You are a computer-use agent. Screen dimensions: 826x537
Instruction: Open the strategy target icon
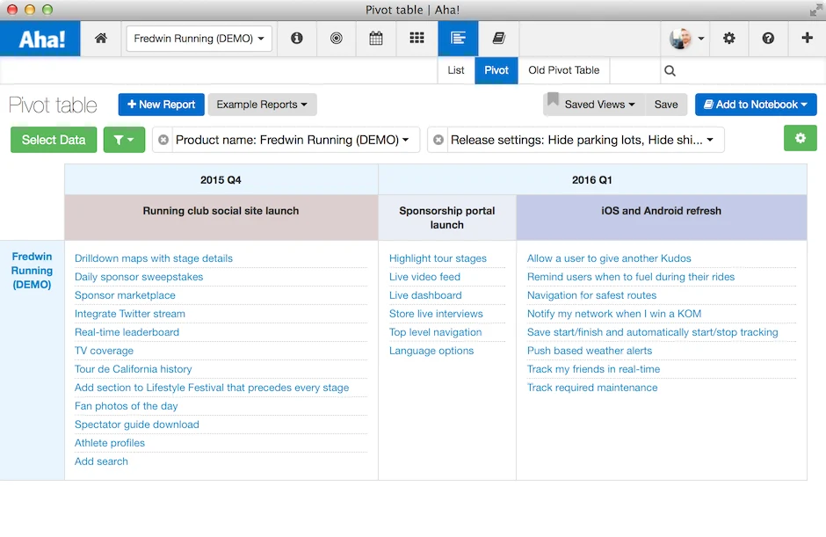pyautogui.click(x=336, y=38)
